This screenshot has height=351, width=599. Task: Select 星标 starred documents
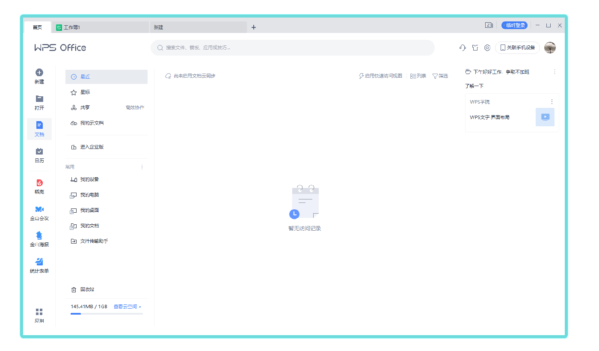pyautogui.click(x=107, y=92)
